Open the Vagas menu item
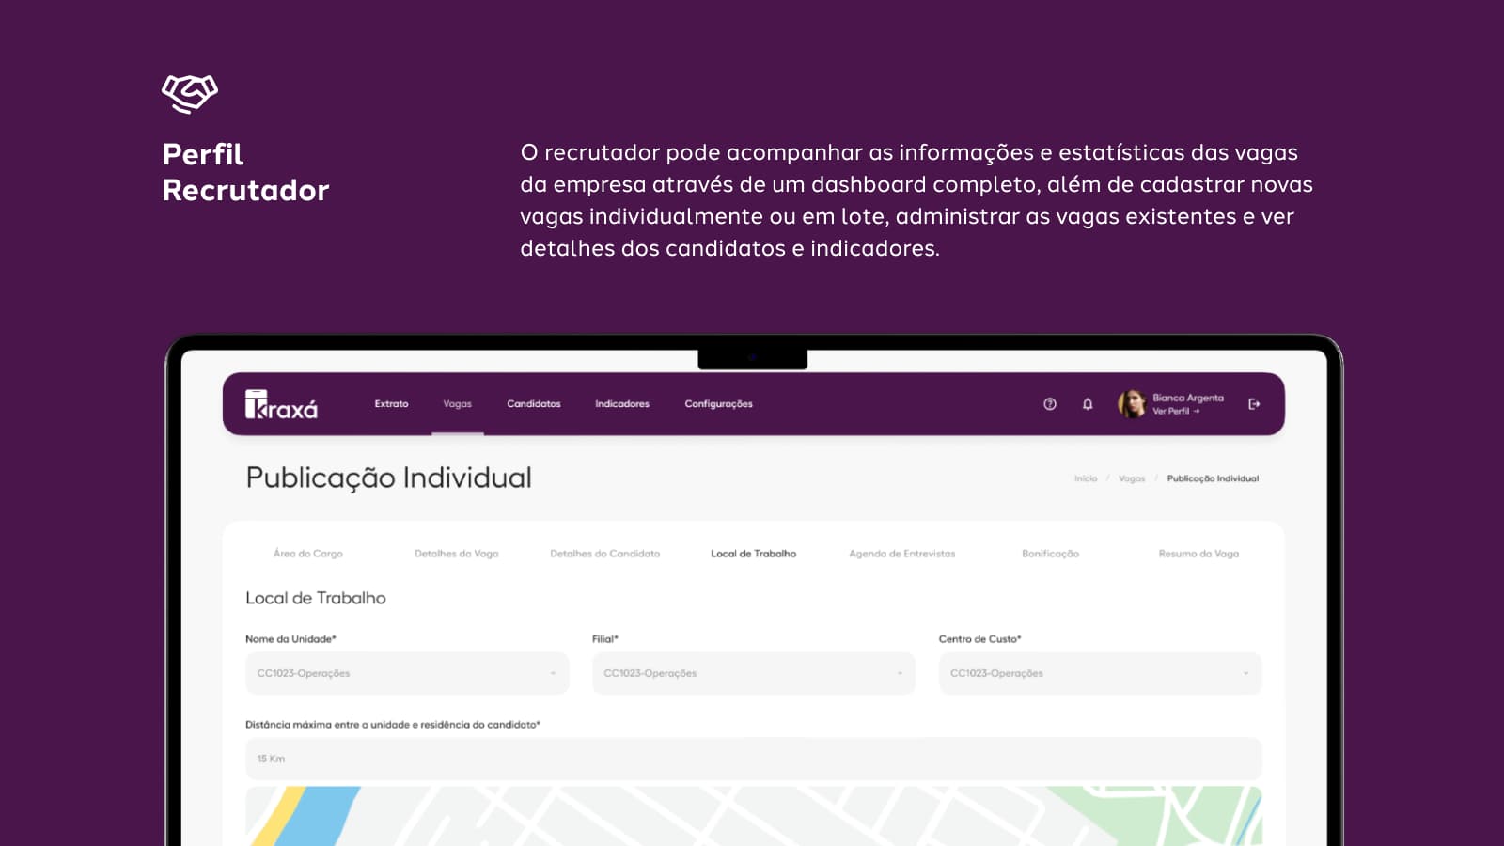Viewport: 1504px width, 846px height. 458,404
